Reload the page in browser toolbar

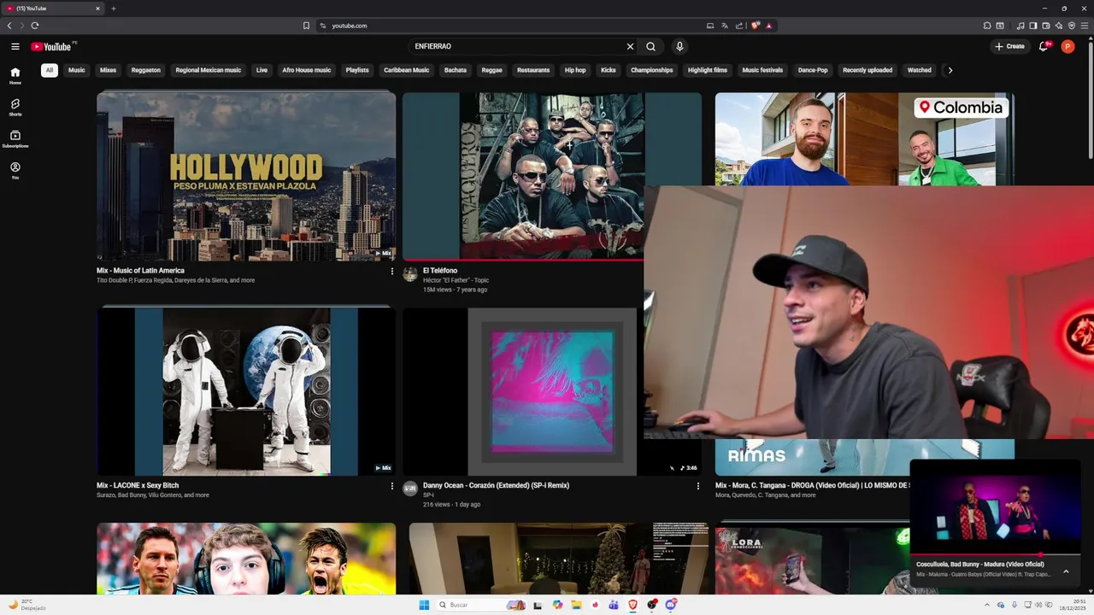coord(35,26)
